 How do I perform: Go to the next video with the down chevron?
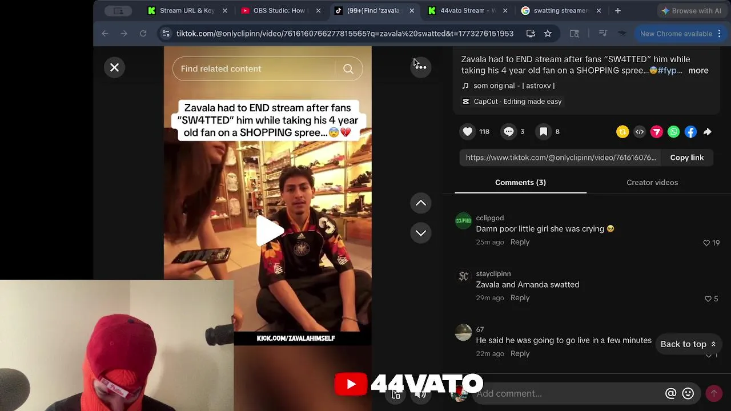[421, 233]
